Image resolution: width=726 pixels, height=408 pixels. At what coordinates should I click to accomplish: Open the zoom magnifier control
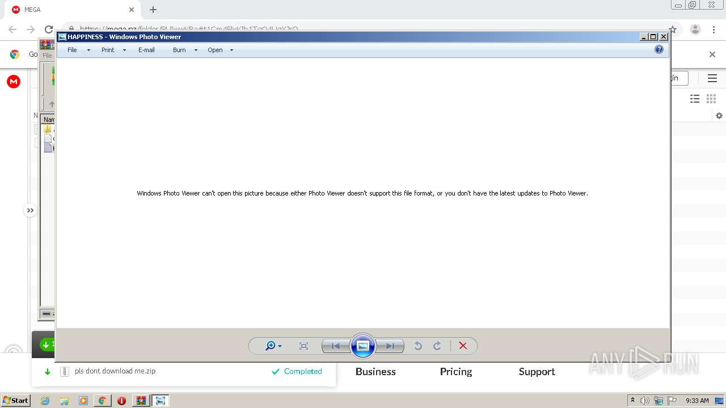(273, 346)
